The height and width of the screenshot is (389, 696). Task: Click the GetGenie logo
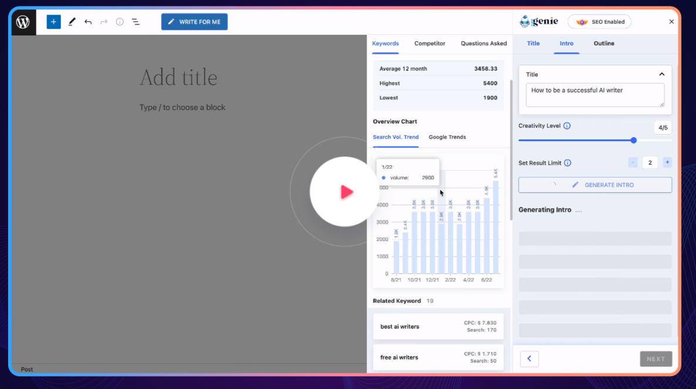[x=538, y=21]
